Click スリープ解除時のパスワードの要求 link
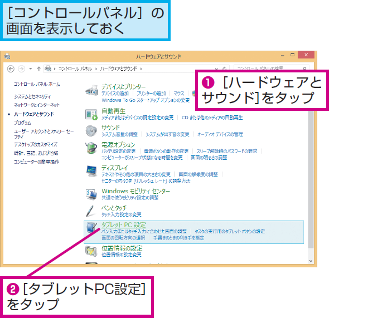This screenshot has width=368, height=318. (227, 151)
